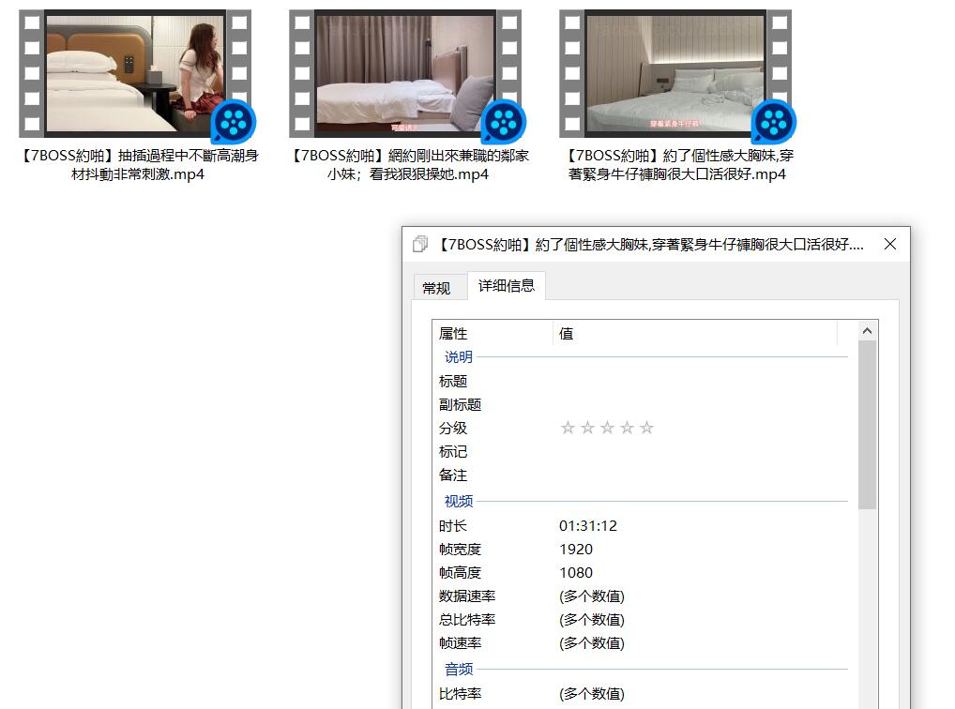Click the 属性 column header
This screenshot has width=955, height=709.
point(493,333)
